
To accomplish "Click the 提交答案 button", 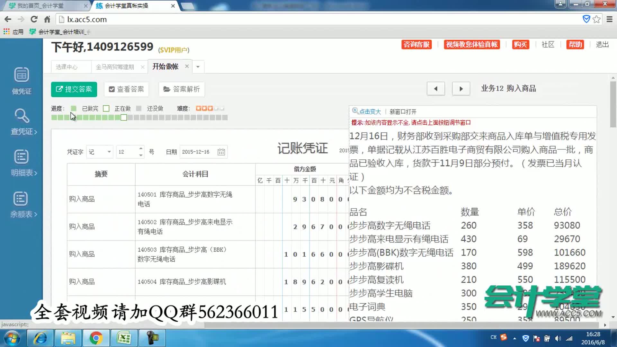I will click(74, 89).
